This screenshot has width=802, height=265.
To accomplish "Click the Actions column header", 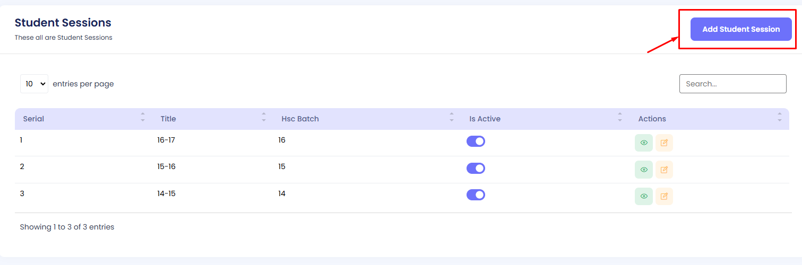I will click(652, 119).
